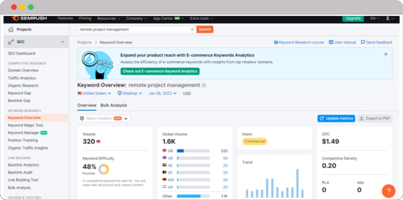Open Backlink Audit in sidebar
Screen dimensions: 403x200
[20, 172]
